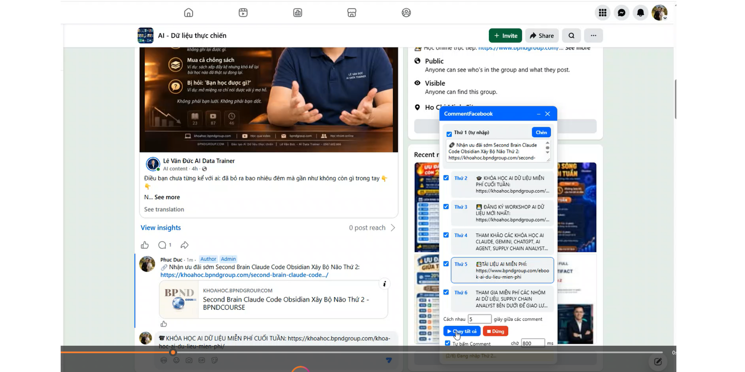Screen dimensions: 745x372
Task: Click the Chèn button
Action: click(x=541, y=133)
